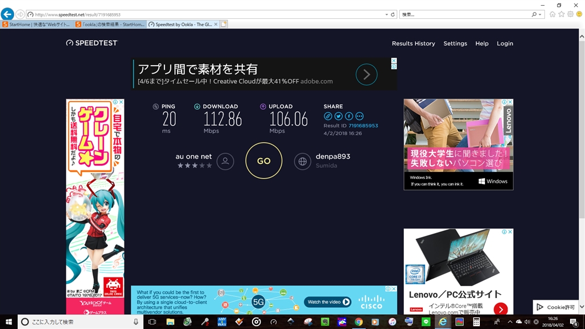Click Watch the video in Cisco ad
Viewport: 585px width, 329px height.
(327, 302)
